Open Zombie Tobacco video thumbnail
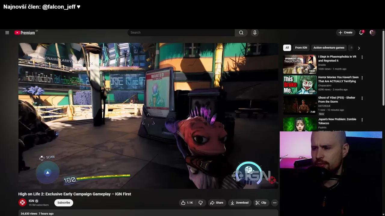The width and height of the screenshot is (385, 216). [300, 124]
